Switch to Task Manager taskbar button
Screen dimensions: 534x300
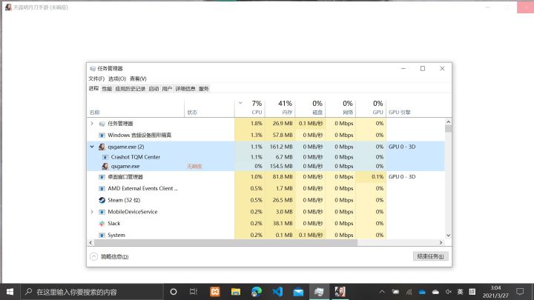pos(319,292)
